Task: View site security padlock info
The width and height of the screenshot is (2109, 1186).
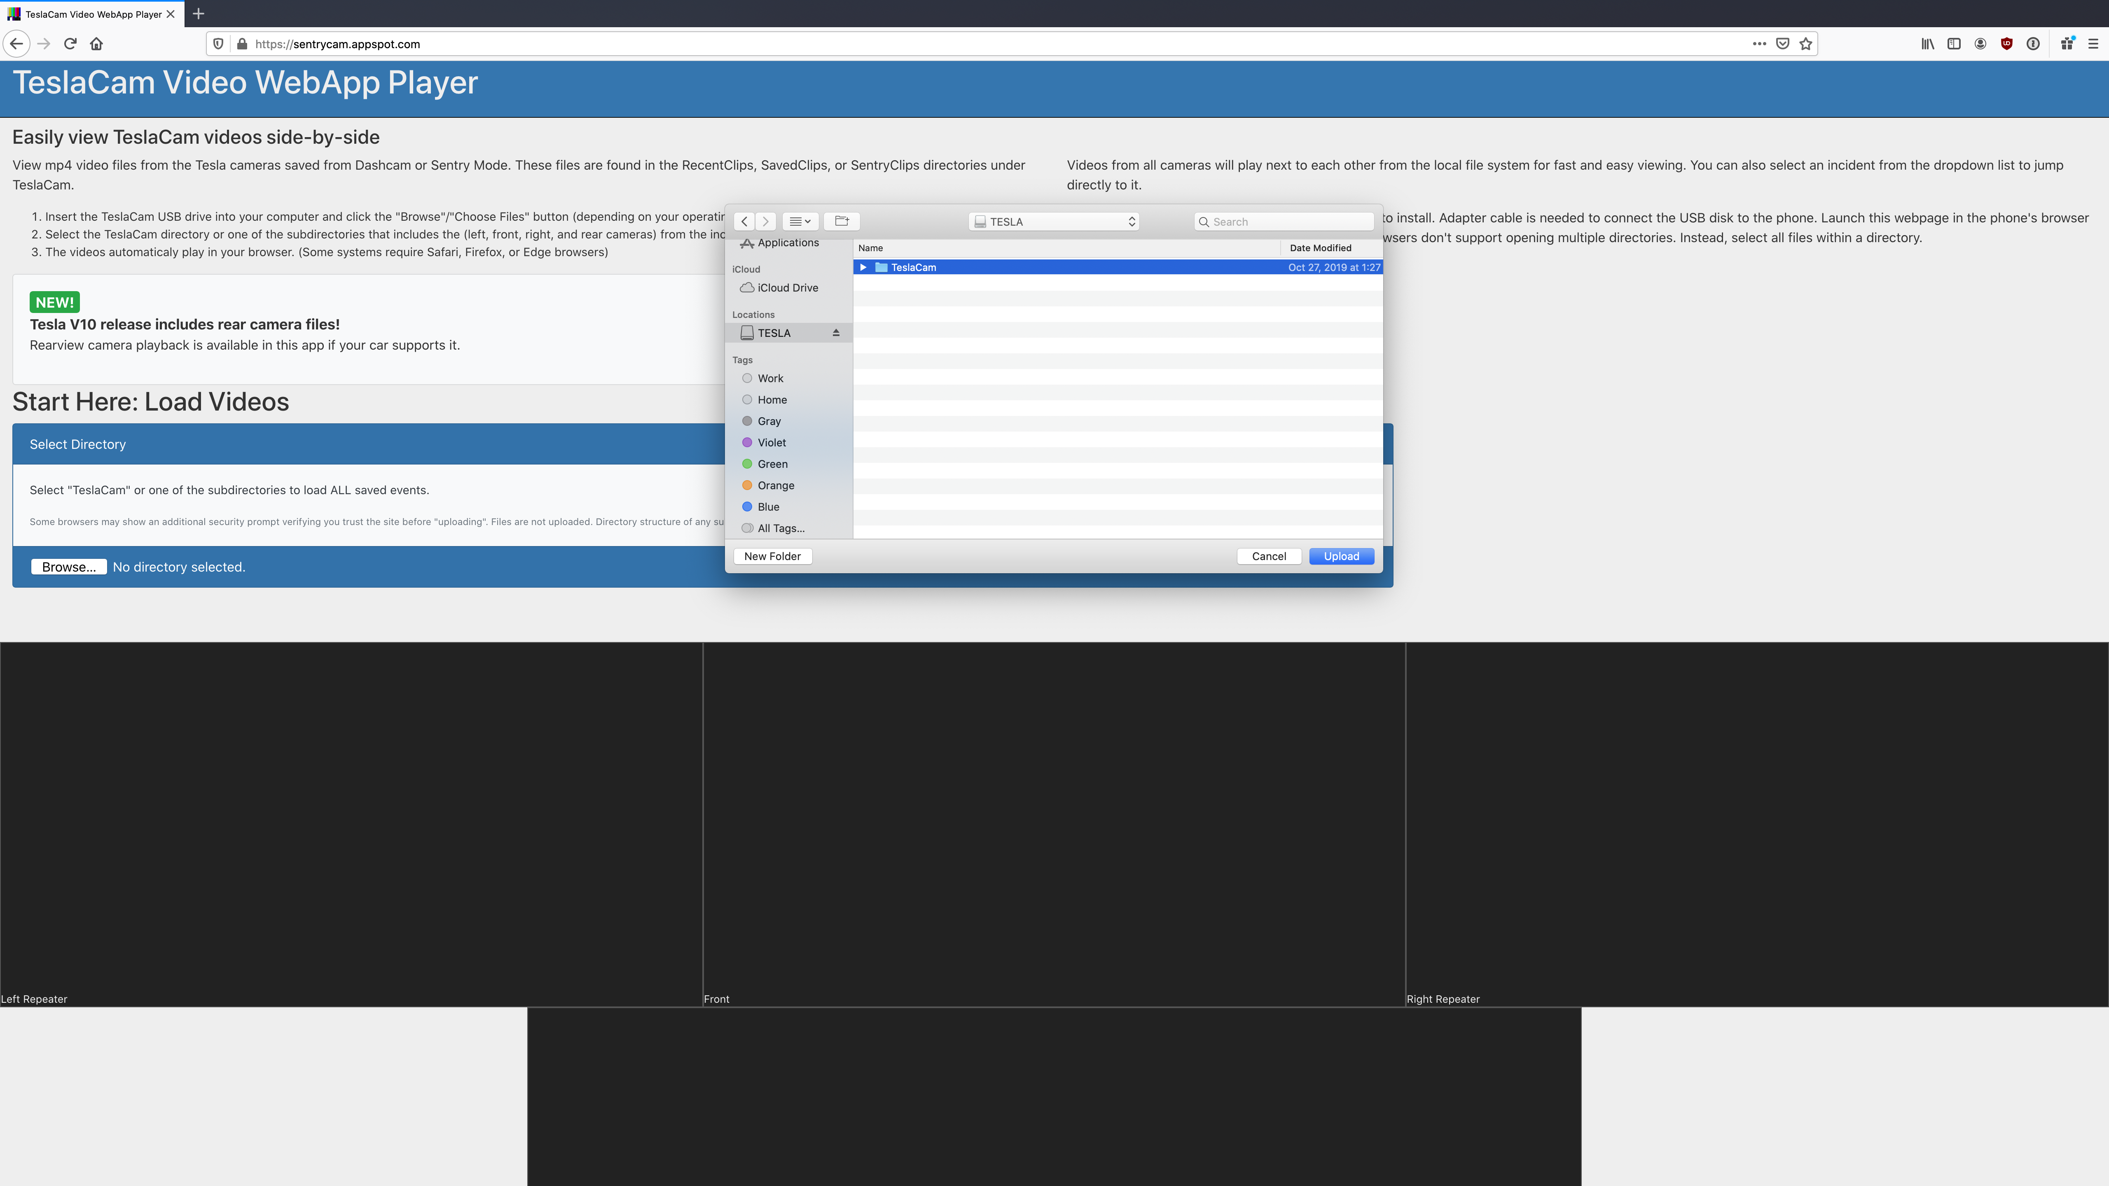Action: point(241,44)
